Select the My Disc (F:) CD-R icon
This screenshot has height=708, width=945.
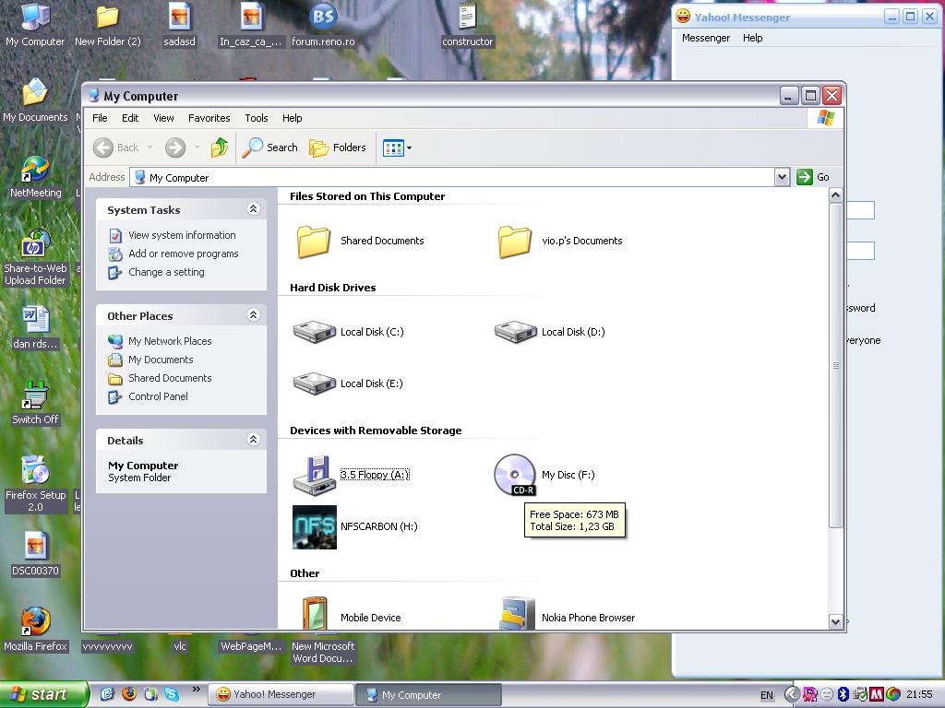click(515, 475)
